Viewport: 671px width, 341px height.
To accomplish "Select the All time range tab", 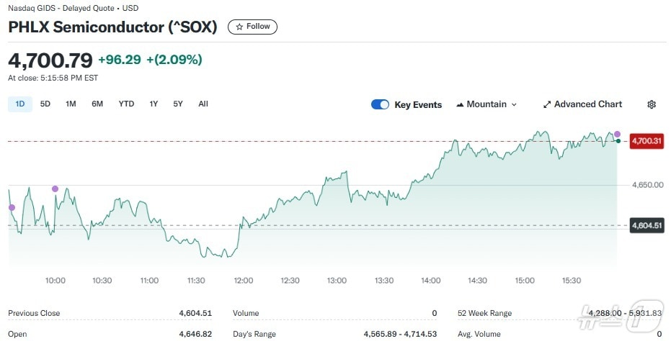I will 203,104.
